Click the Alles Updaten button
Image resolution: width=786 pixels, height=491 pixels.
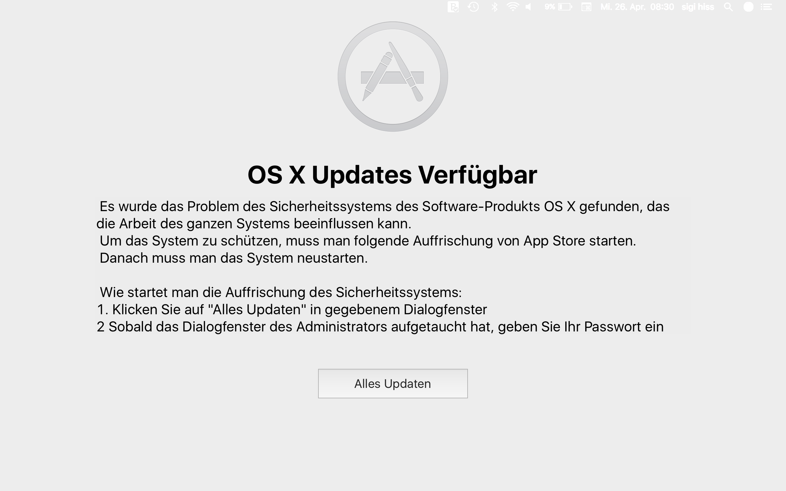tap(393, 384)
